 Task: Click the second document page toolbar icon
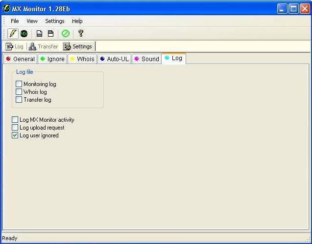point(51,34)
